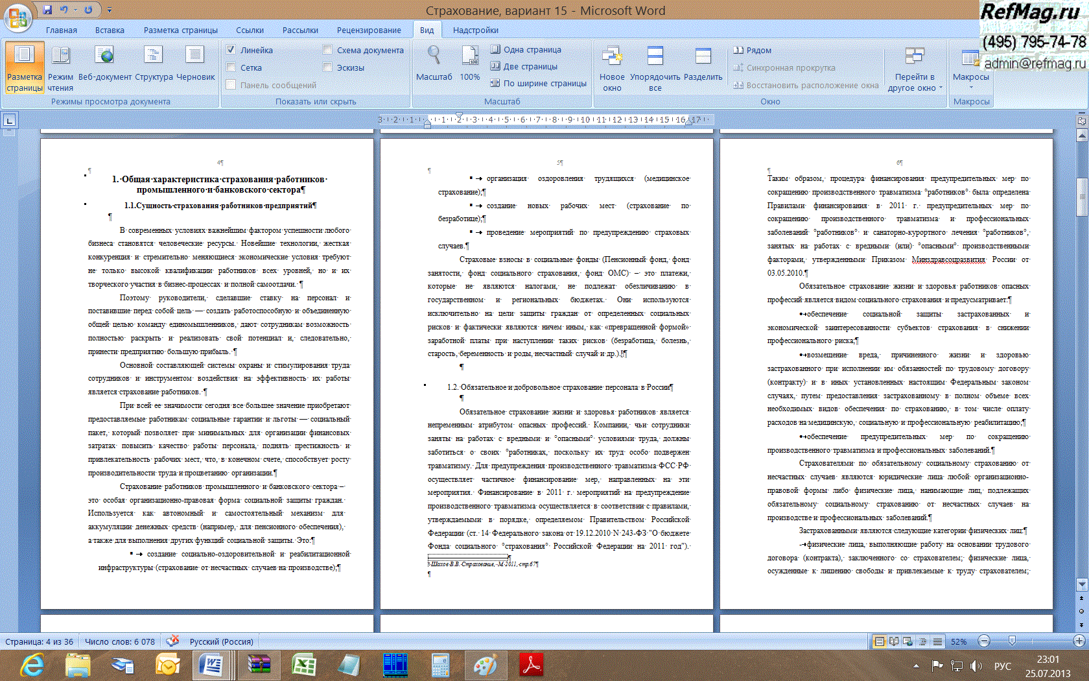
Task: Open the Главная ribbon tab
Action: [62, 30]
